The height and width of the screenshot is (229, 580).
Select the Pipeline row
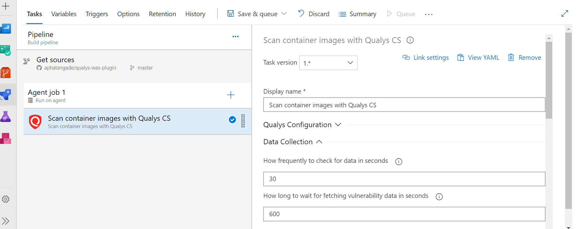tap(134, 38)
